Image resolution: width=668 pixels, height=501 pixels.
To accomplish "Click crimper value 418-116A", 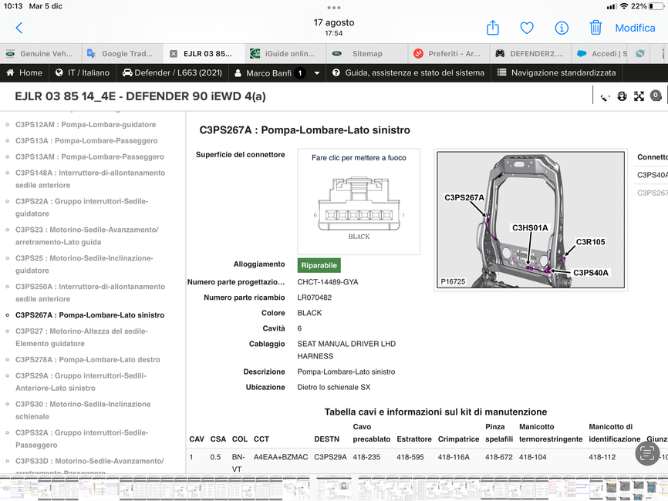I will coord(454,457).
